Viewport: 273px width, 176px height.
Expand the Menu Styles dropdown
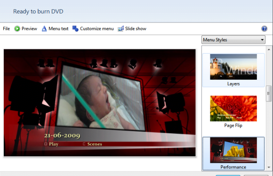point(233,40)
